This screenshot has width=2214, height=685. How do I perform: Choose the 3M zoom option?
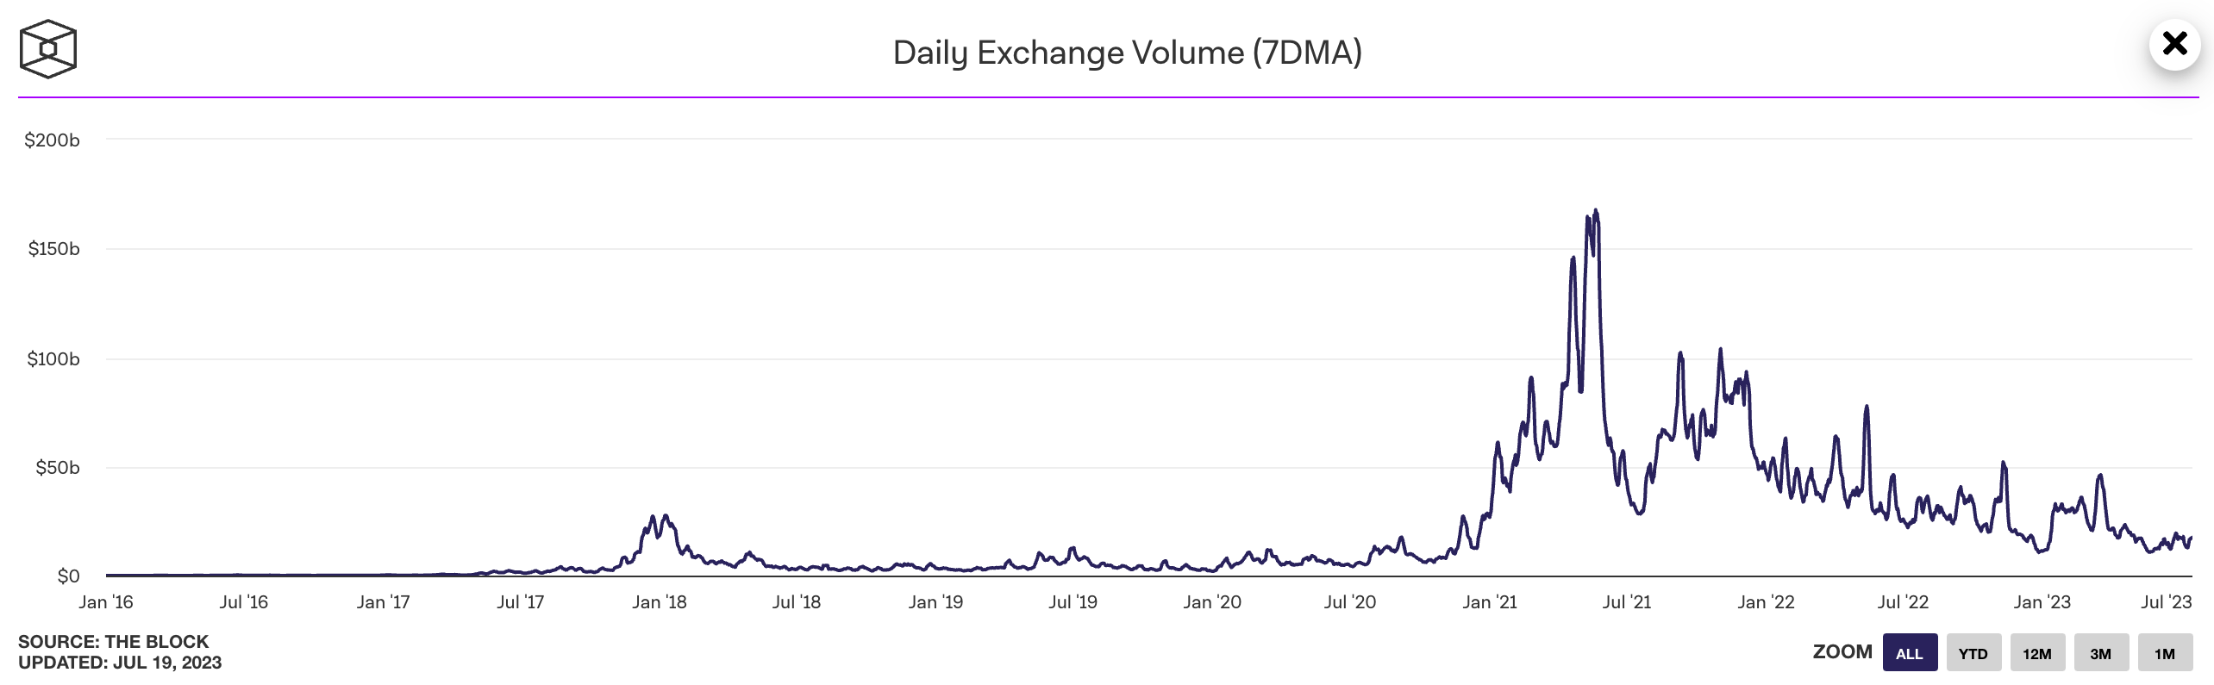click(x=2100, y=653)
